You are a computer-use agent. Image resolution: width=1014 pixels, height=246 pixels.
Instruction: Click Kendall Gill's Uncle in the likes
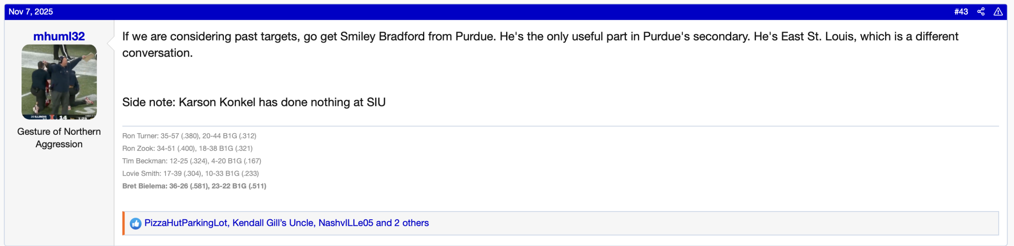coord(273,223)
